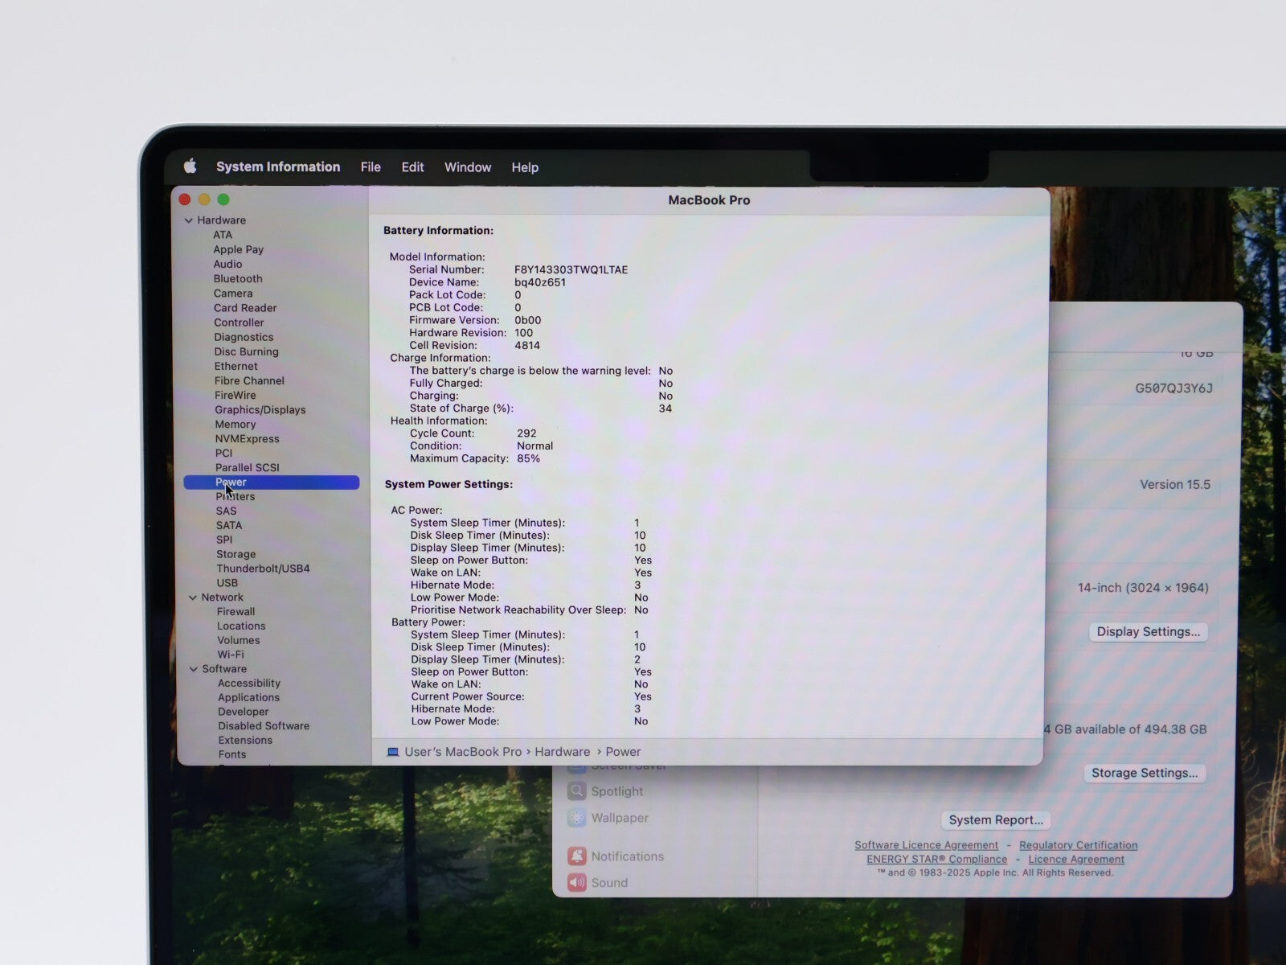Select Disabled Software in the sidebar

[x=264, y=725]
